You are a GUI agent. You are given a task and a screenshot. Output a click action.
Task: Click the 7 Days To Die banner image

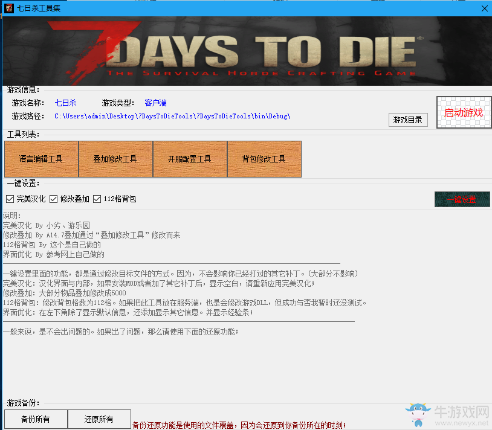tap(247, 51)
